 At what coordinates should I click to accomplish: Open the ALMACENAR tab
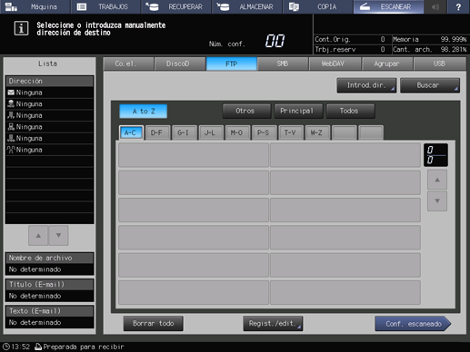point(247,6)
